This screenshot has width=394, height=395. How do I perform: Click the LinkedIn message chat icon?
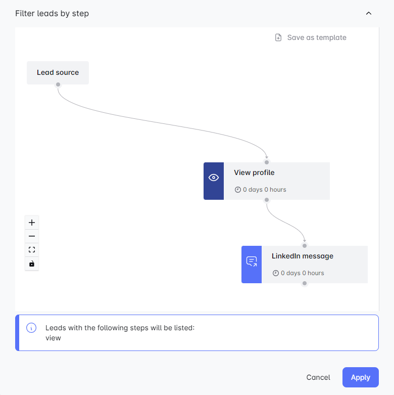(x=252, y=261)
